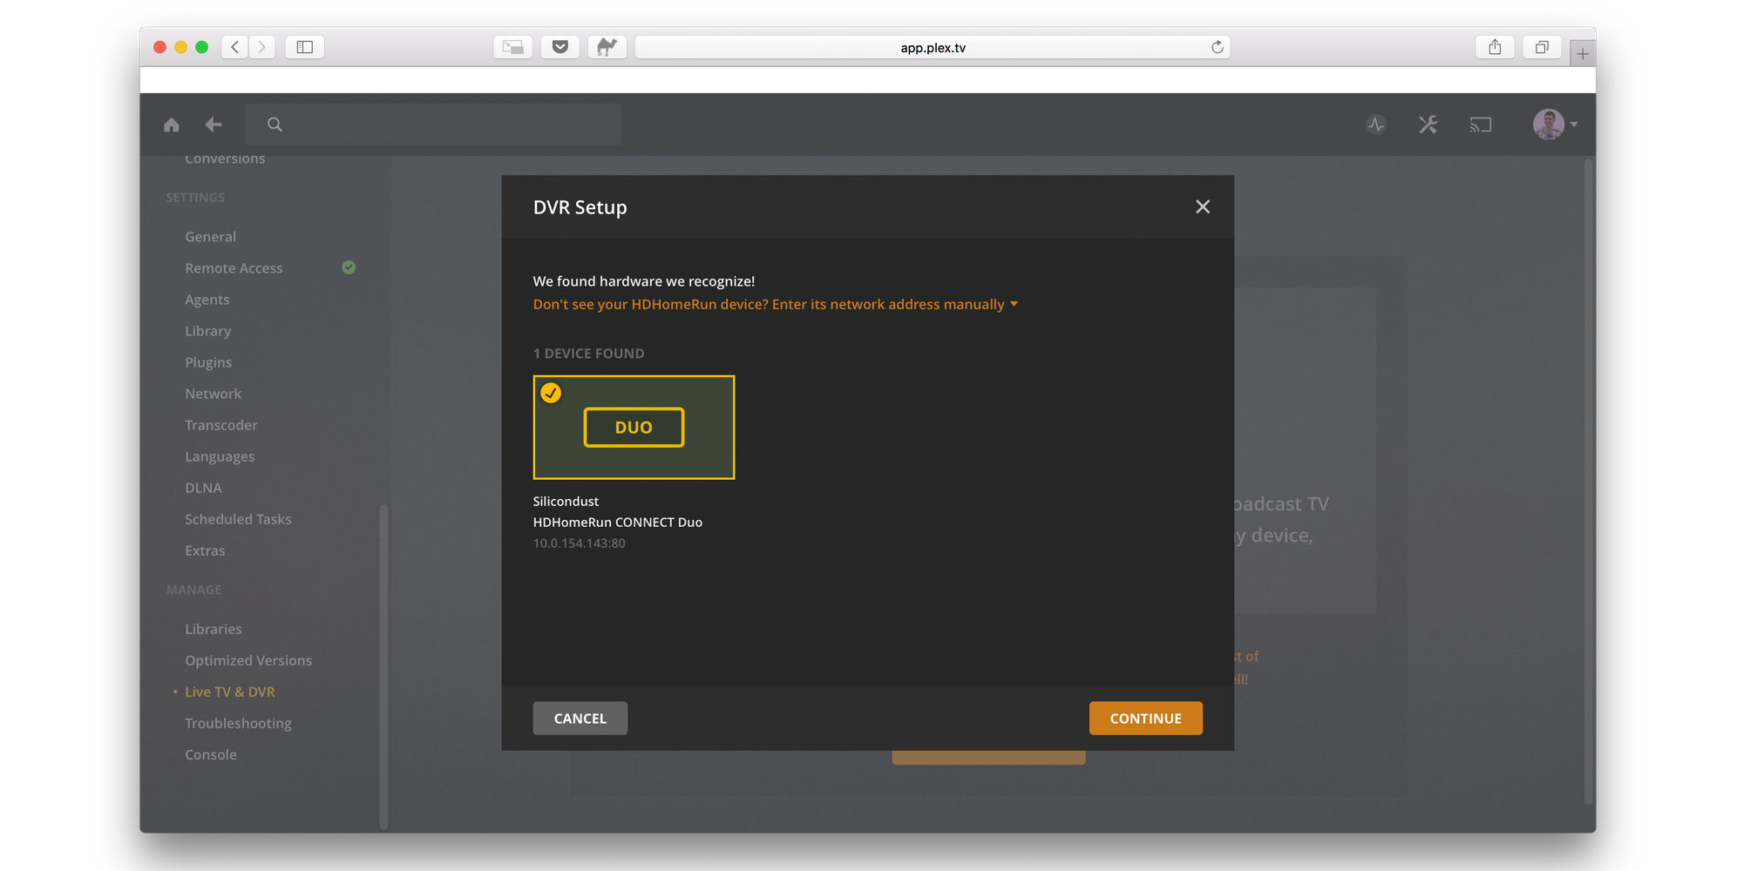Open the server activity monitor icon
The width and height of the screenshot is (1743, 871).
coord(1375,125)
